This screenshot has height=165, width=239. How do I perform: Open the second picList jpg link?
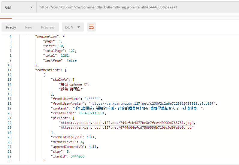126,127
